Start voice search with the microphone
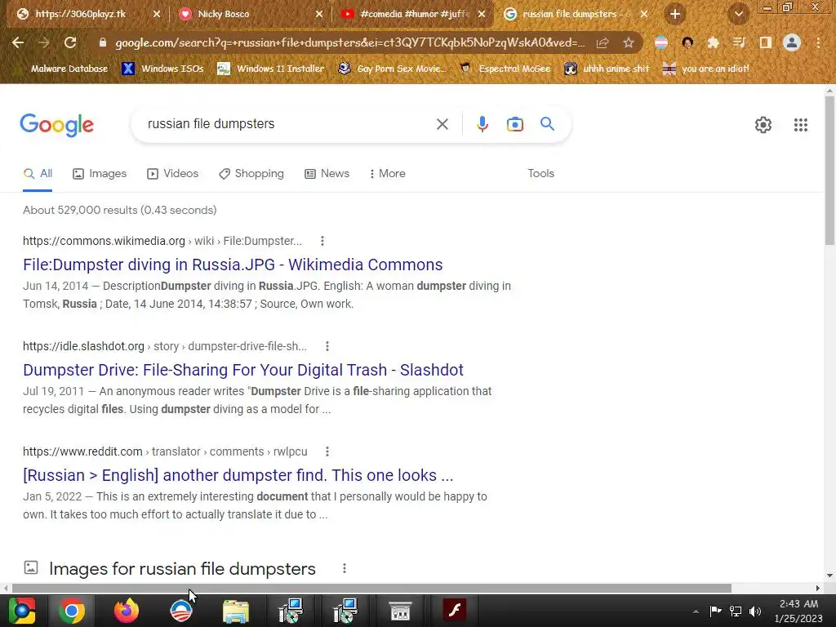The image size is (836, 627). coord(482,124)
